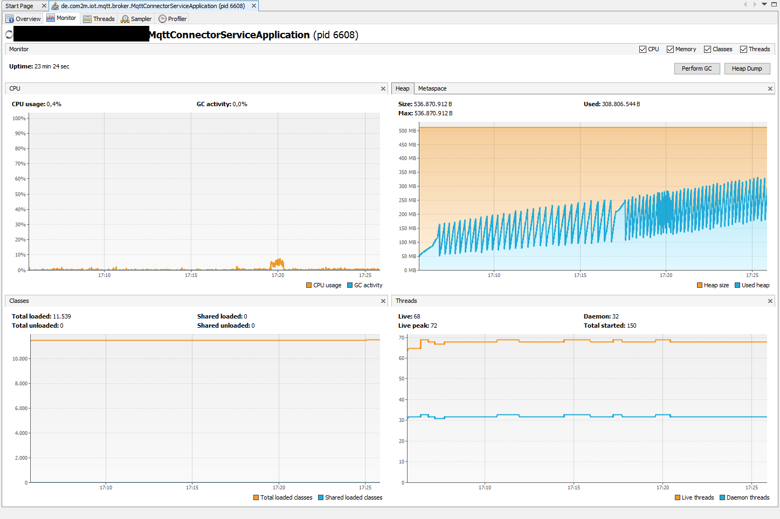The height and width of the screenshot is (519, 780).
Task: Switch to the Metaspace tab
Action: 432,88
